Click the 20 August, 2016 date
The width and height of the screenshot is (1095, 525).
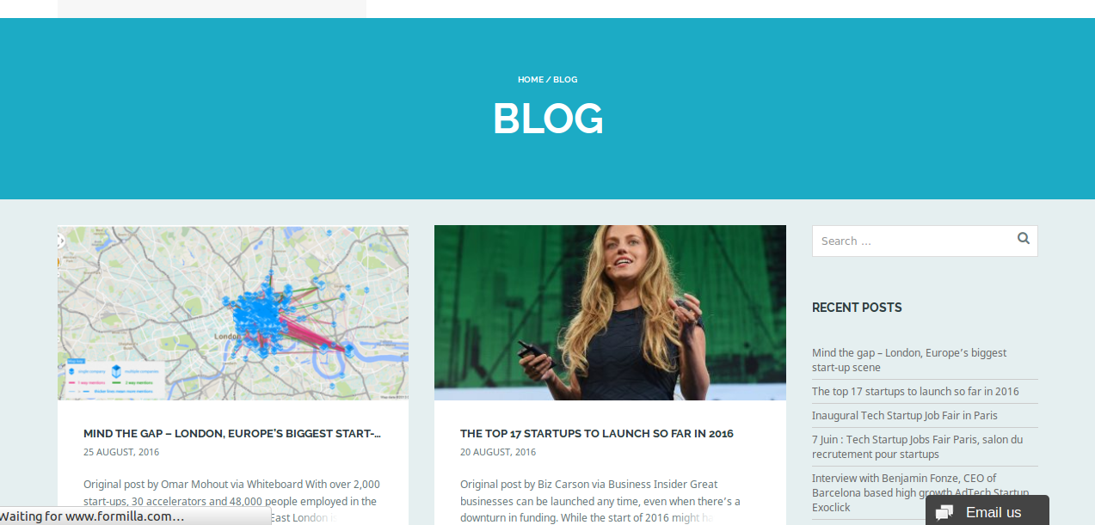point(498,452)
